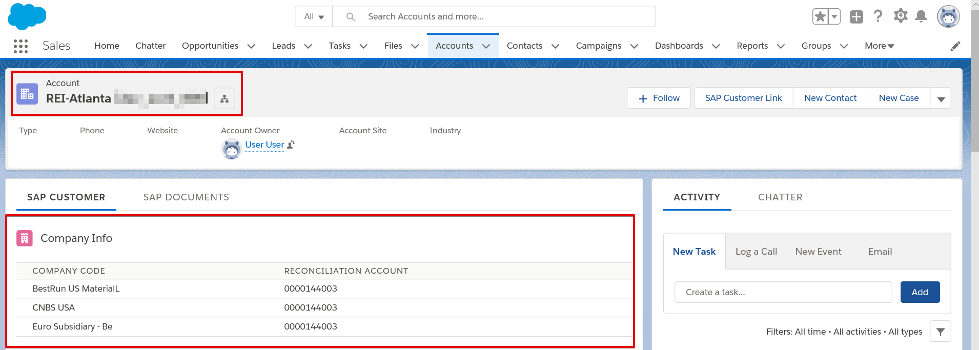The height and width of the screenshot is (350, 979).
Task: Click the Euro Subsidiary - Be row
Action: pyautogui.click(x=324, y=326)
